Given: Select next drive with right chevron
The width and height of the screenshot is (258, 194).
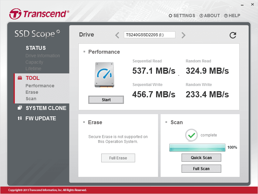Looking at the screenshot, I should (x=183, y=35).
